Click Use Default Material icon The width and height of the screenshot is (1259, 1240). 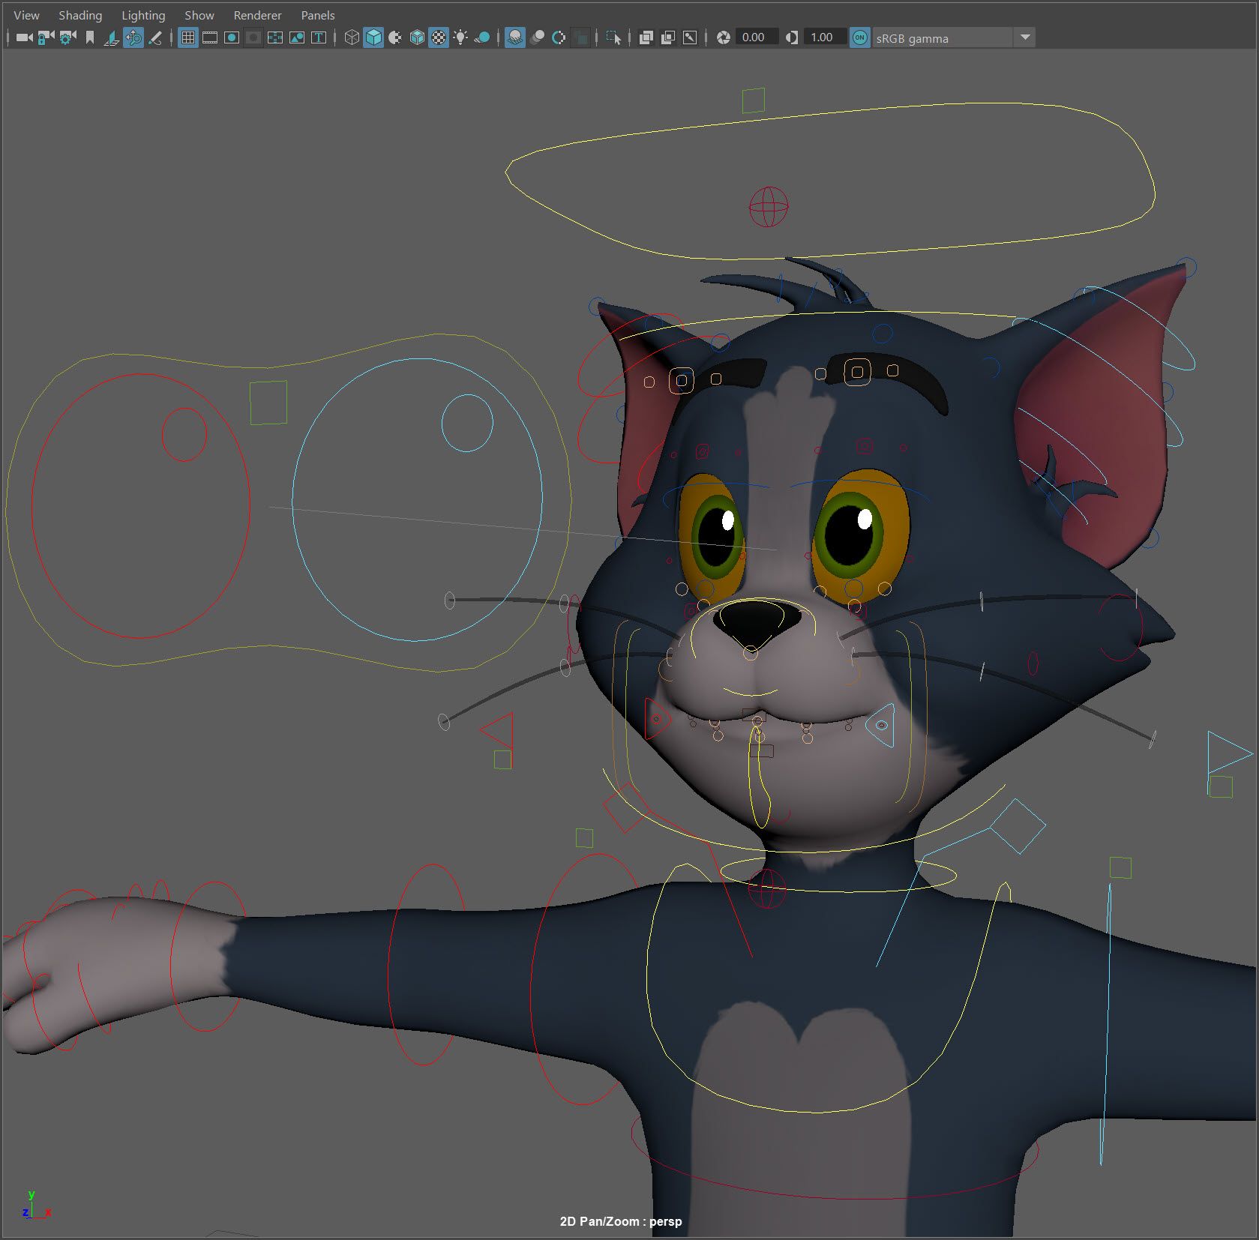click(395, 37)
